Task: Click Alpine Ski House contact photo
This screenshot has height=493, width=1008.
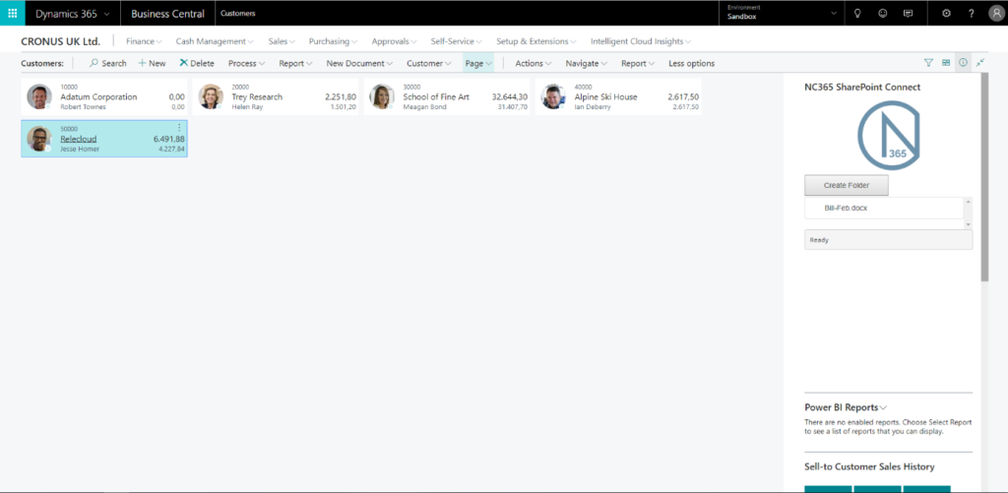Action: click(x=553, y=97)
